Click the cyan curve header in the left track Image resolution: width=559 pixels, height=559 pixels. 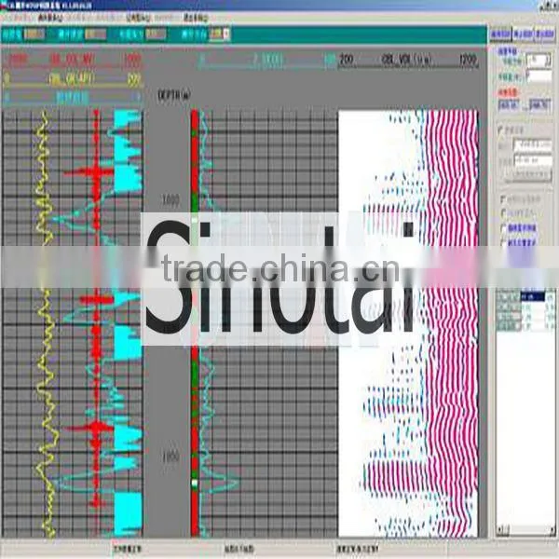73,97
